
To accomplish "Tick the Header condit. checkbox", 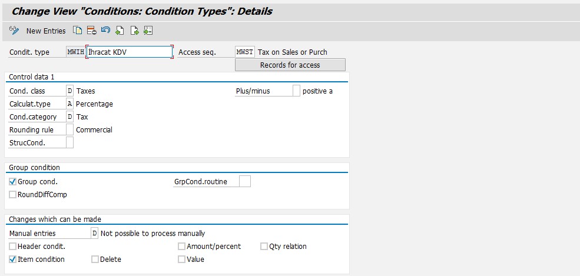I will click(x=13, y=247).
